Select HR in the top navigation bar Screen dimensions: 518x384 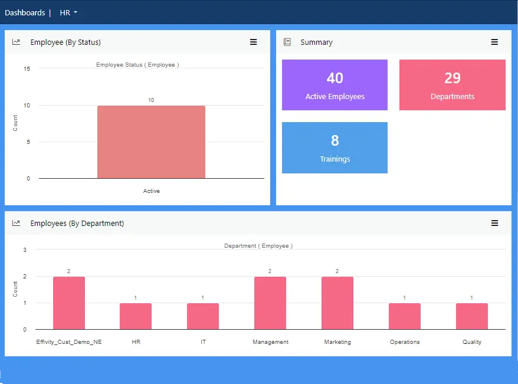coord(64,12)
